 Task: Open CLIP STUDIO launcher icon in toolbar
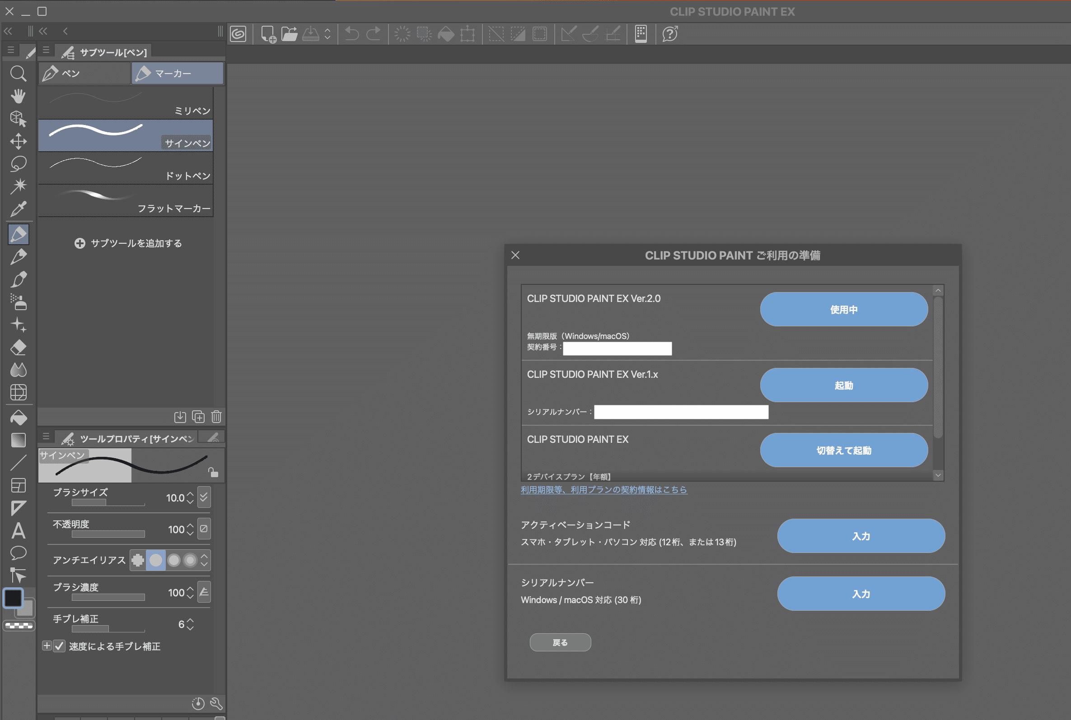click(x=238, y=33)
